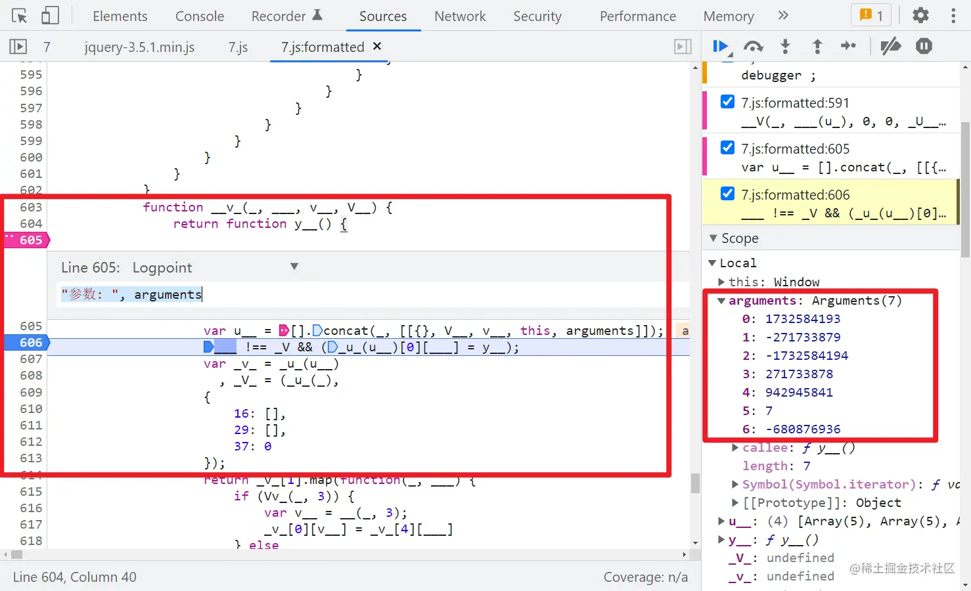The width and height of the screenshot is (971, 591).
Task: Switch to the file tab labeled 7
Action: click(47, 47)
